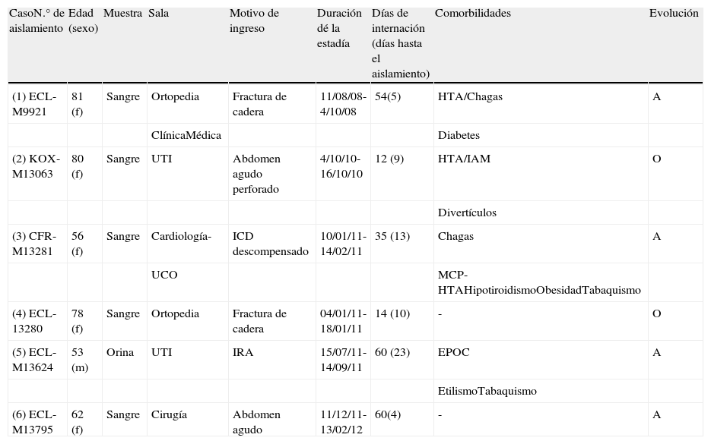Click the 'Muestra' column header

(122, 14)
